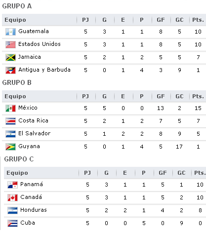The width and height of the screenshot is (206, 231).
Task: Click the Cuba flag icon
Action: [x=12, y=223]
